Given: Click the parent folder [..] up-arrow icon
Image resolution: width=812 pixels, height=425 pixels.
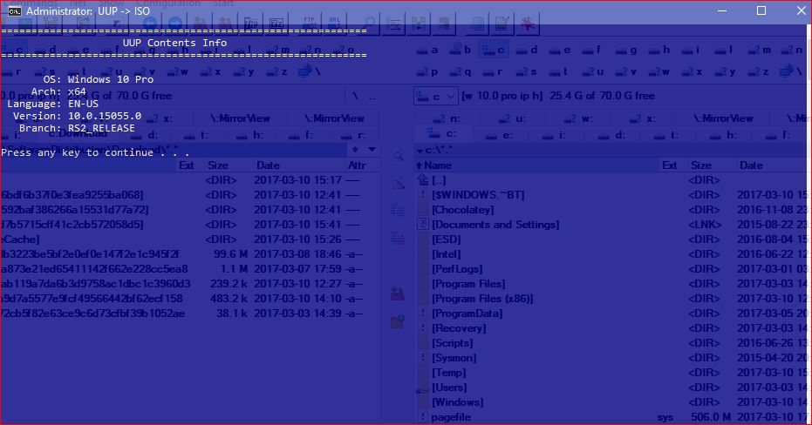Looking at the screenshot, I should pyautogui.click(x=424, y=180).
